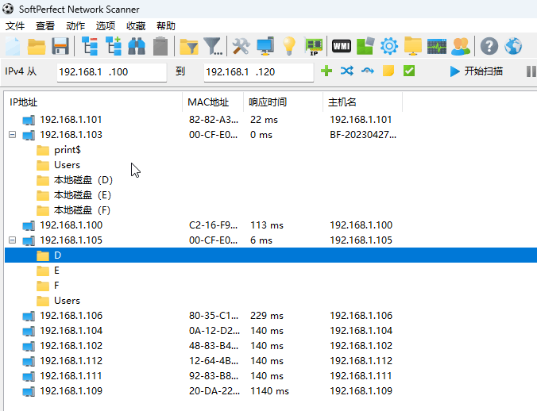
Task: Select host row 192.168.1.106
Action: (x=271, y=316)
